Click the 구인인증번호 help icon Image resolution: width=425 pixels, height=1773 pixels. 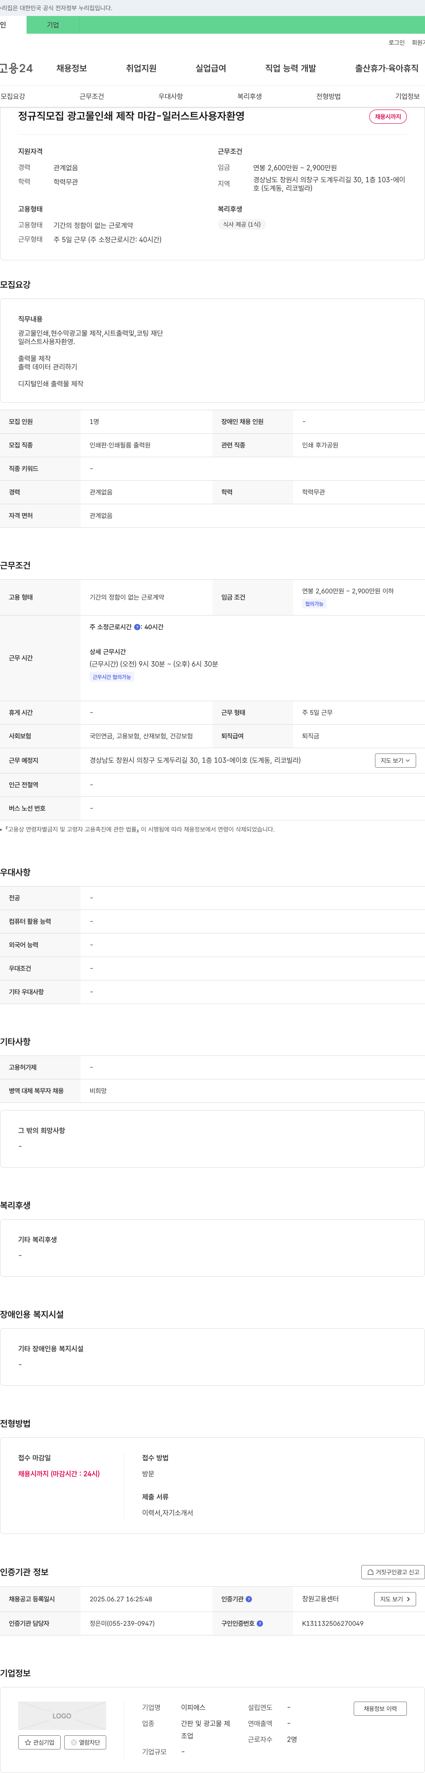259,1624
